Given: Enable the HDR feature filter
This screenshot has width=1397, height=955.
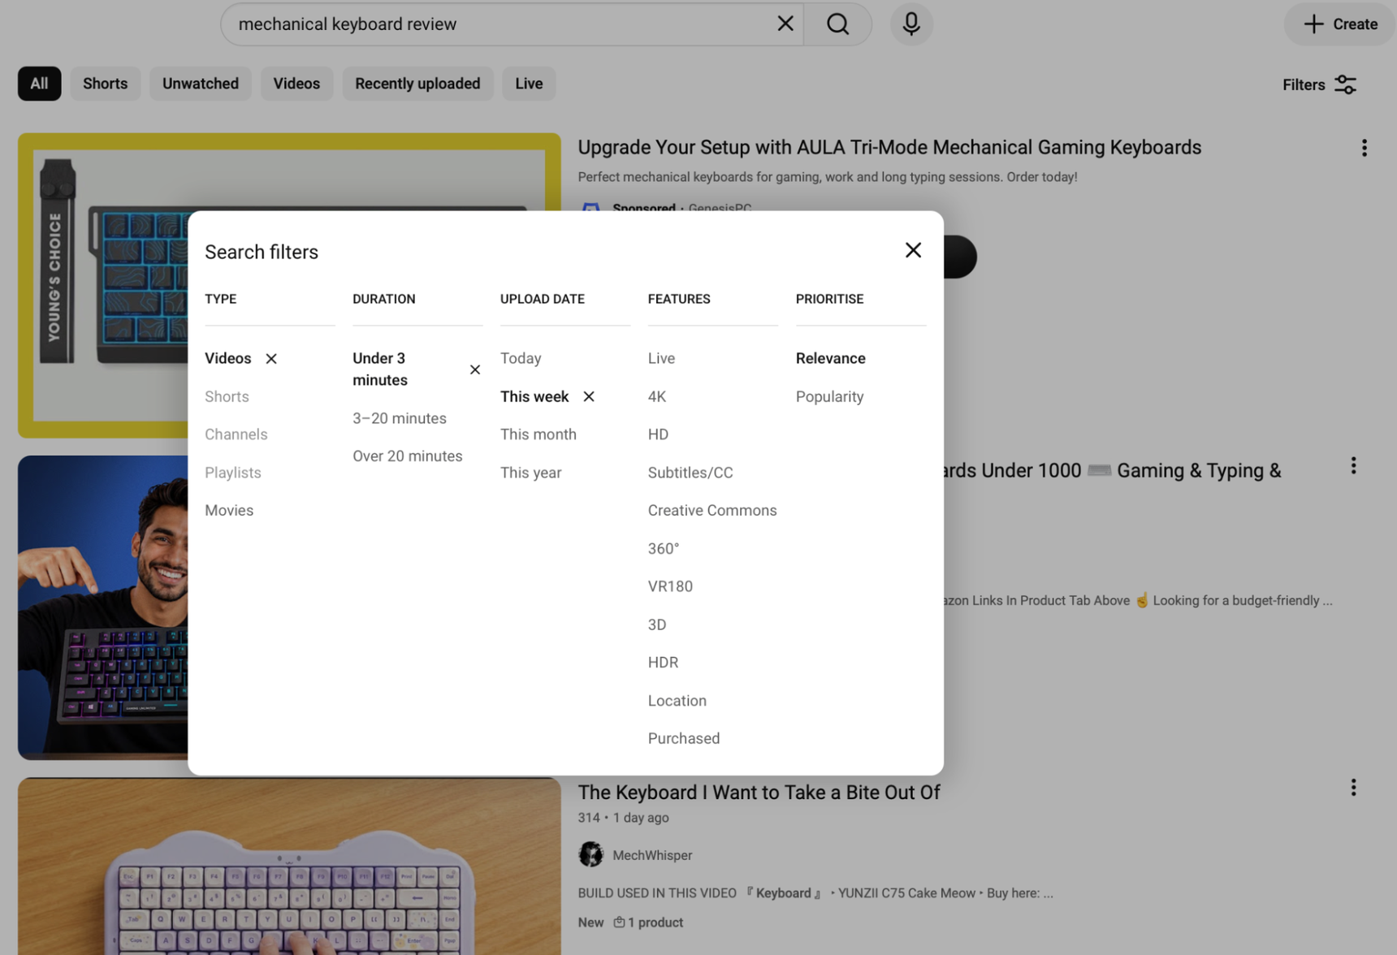Looking at the screenshot, I should click(x=663, y=663).
